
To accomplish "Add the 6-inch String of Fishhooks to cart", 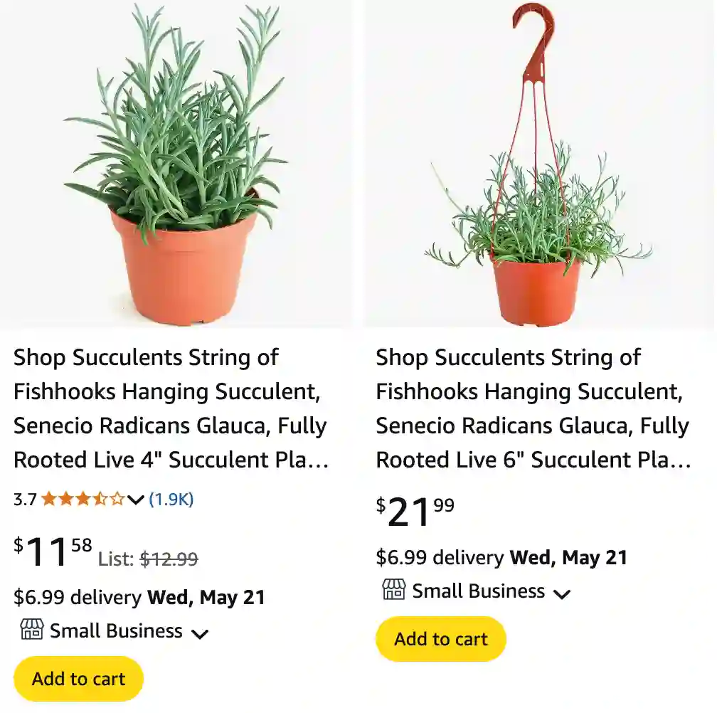I will coord(441,640).
